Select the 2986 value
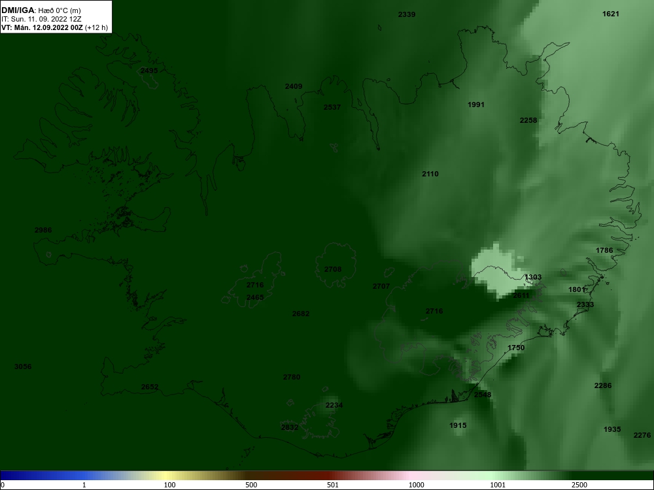The image size is (654, 490). pos(43,230)
